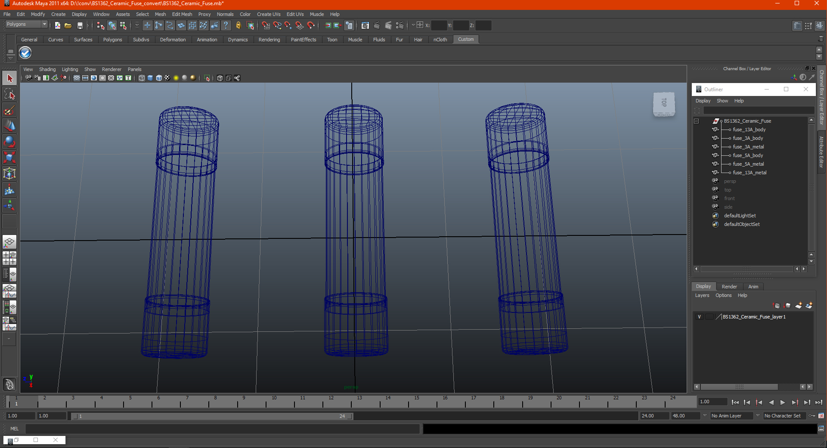Image resolution: width=827 pixels, height=448 pixels.
Task: Activate the Move tool cone icon
Action: (9, 126)
